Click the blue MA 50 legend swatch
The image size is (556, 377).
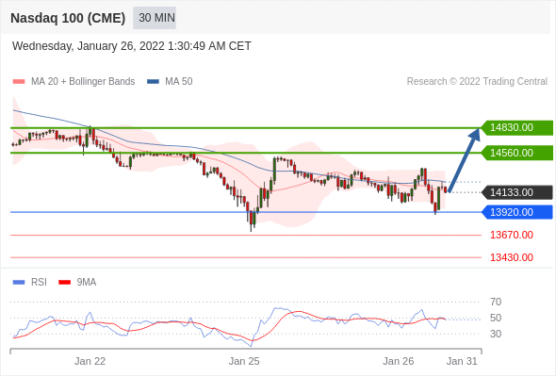[x=153, y=82]
